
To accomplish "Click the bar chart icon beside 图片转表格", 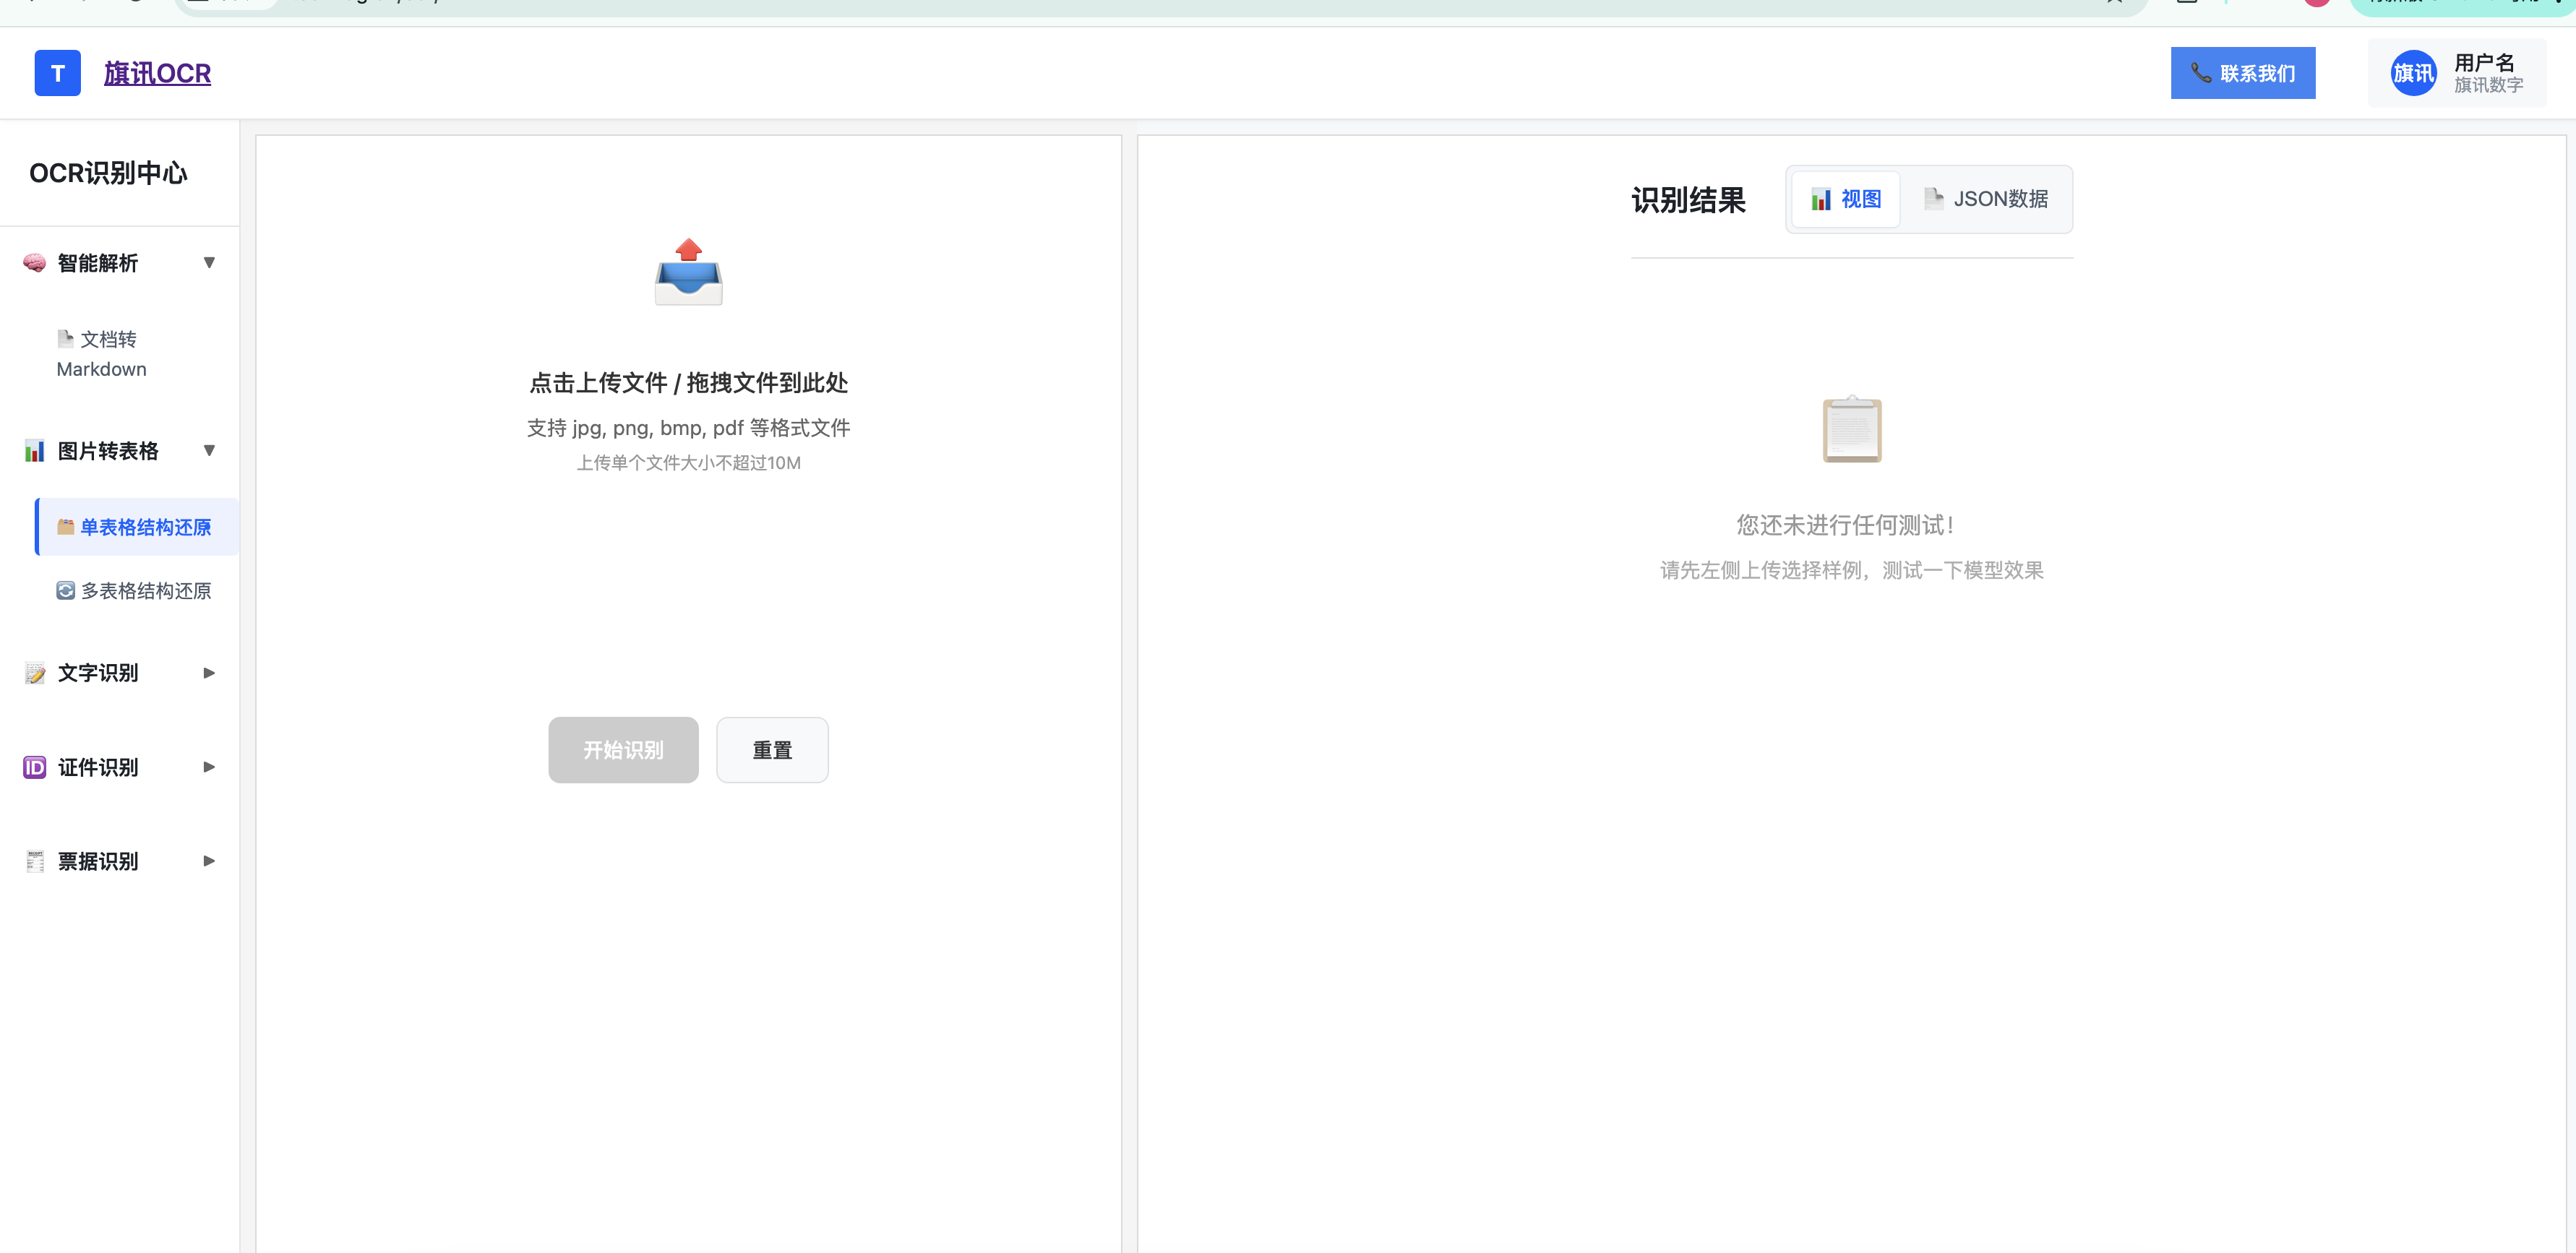I will click(34, 451).
